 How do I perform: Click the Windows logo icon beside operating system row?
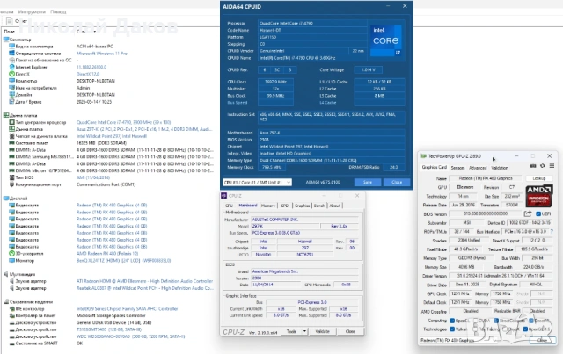tap(11, 54)
